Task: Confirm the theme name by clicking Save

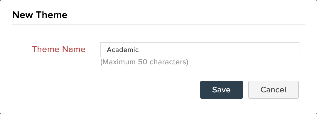Action: click(x=222, y=90)
